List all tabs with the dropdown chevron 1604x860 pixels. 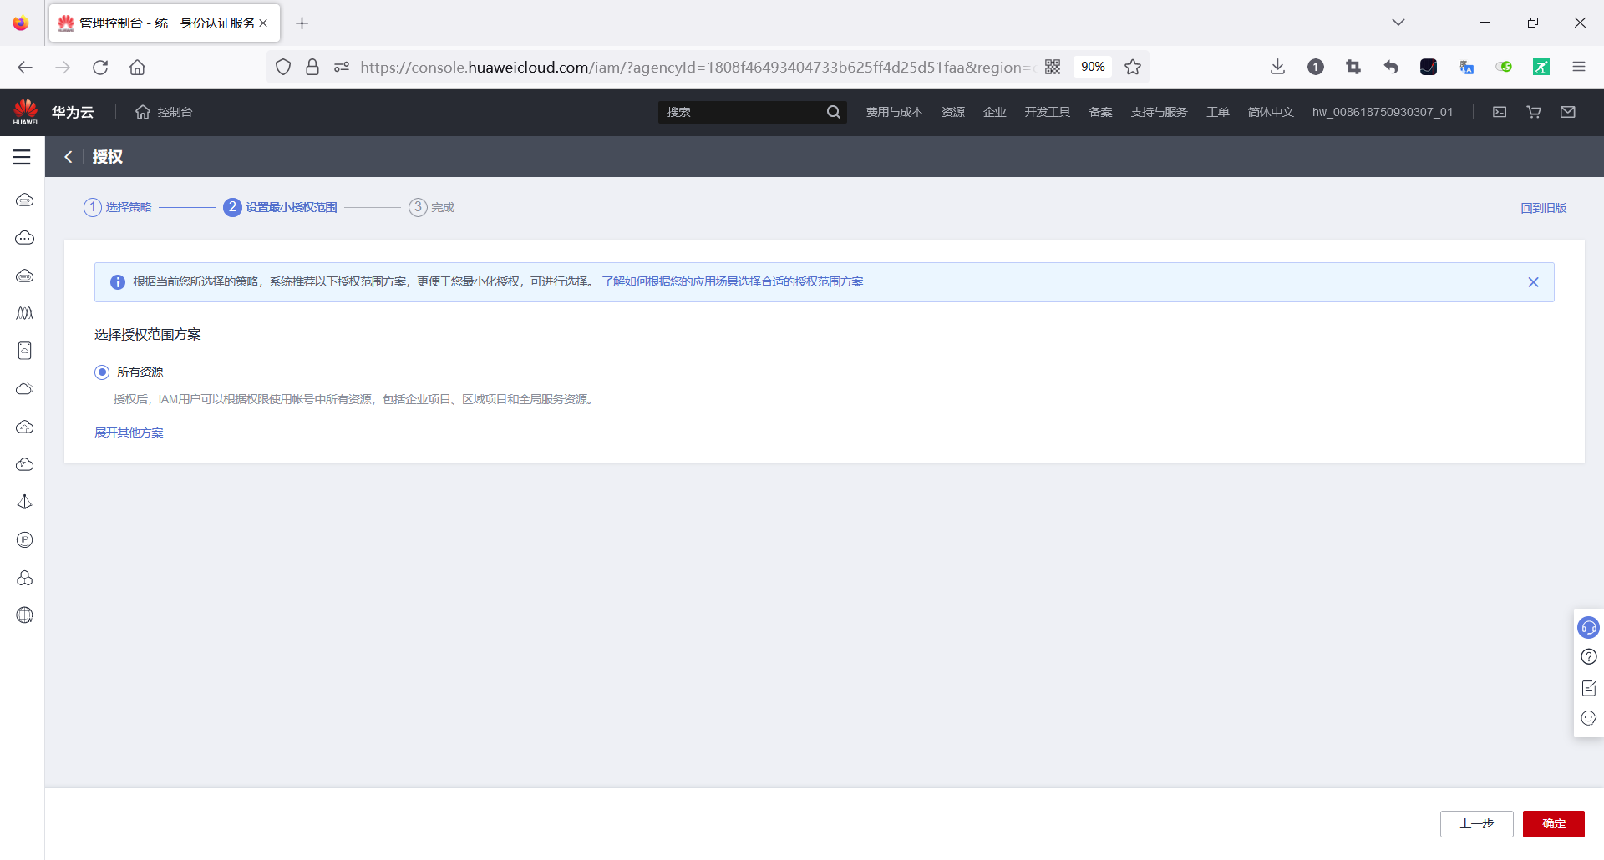pos(1398,23)
